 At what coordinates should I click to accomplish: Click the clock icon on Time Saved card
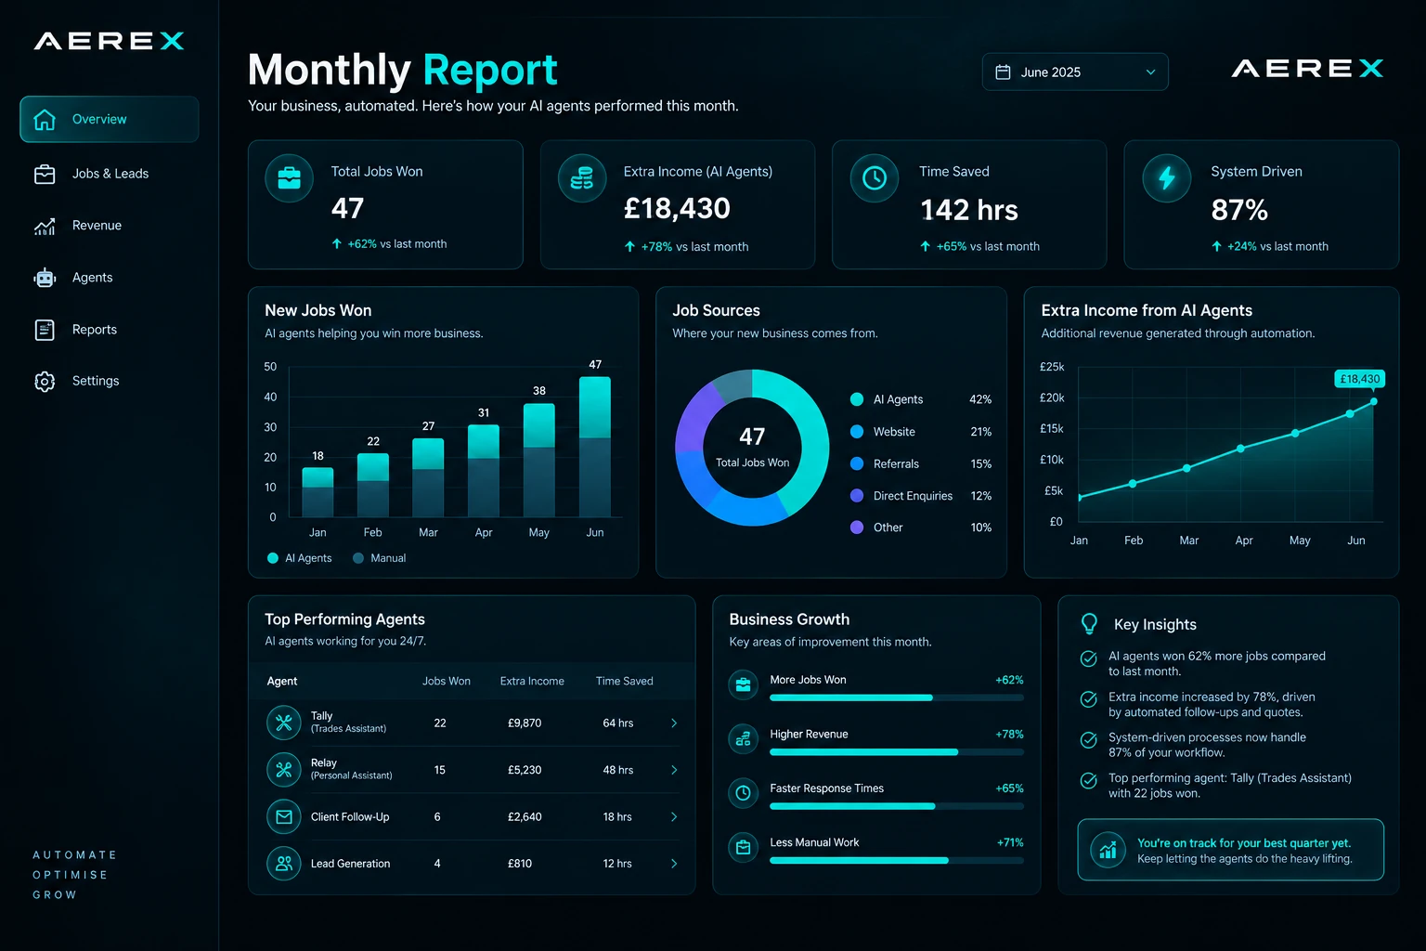click(x=875, y=178)
